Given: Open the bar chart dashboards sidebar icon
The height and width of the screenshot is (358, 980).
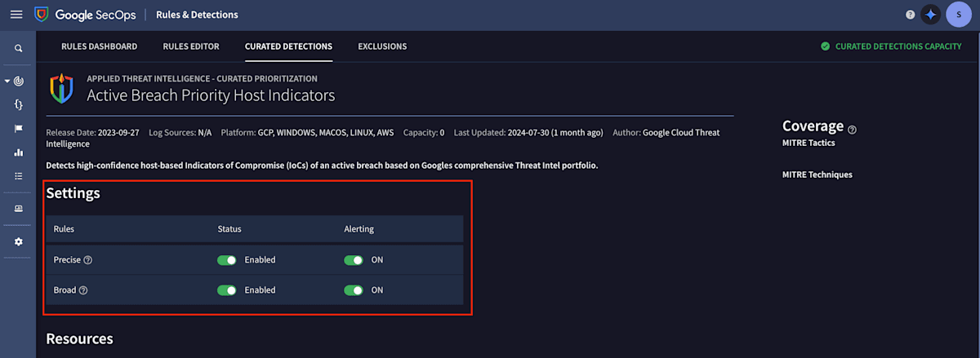Looking at the screenshot, I should click(x=18, y=152).
